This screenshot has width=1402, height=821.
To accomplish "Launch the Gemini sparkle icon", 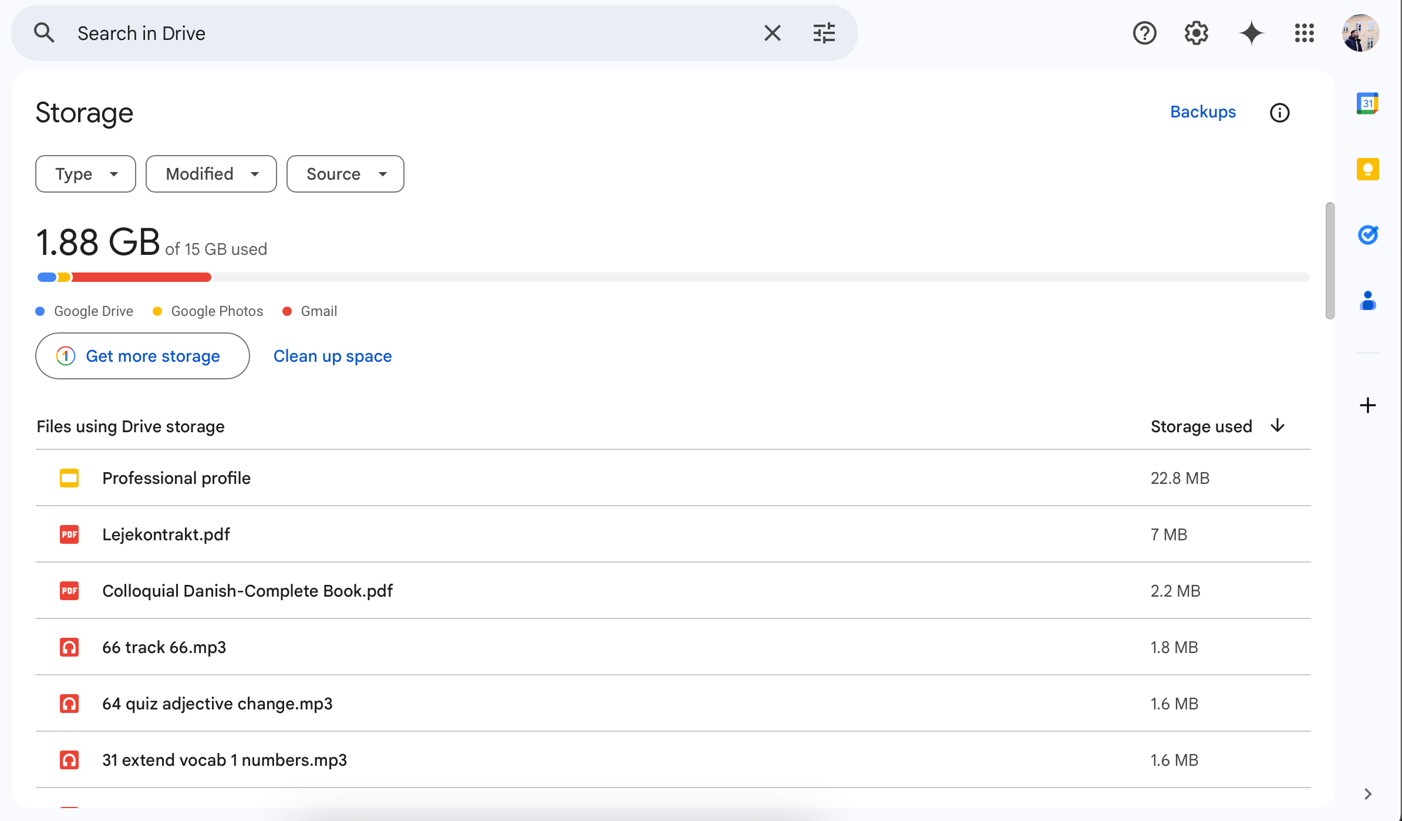I will pos(1251,33).
